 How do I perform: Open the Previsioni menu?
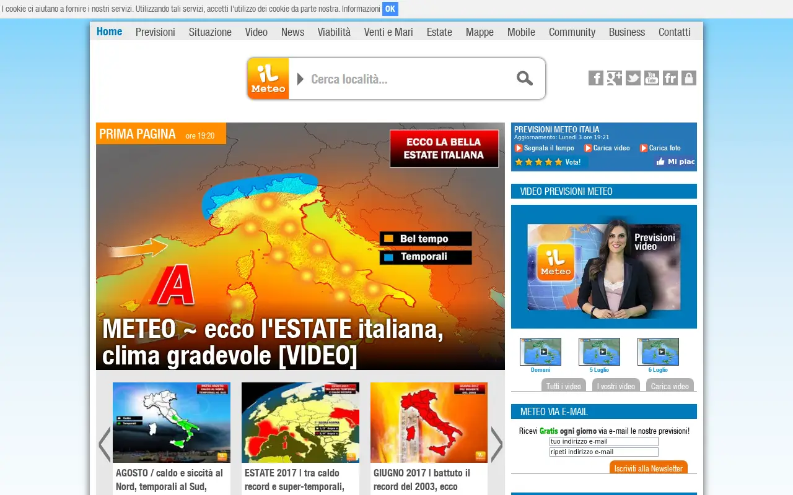tap(156, 32)
